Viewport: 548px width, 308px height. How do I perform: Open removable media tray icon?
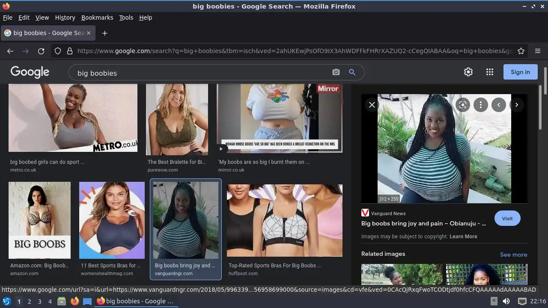494,301
